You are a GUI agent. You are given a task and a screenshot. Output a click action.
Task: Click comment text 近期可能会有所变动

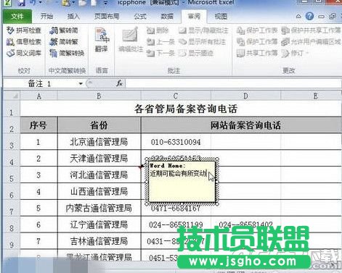(178, 173)
